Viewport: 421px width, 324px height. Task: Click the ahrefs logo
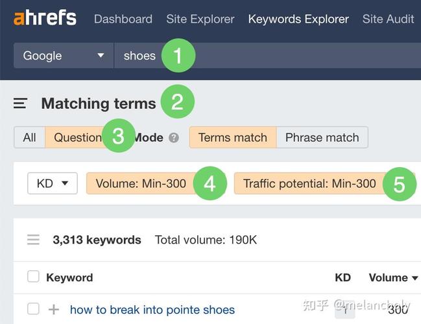coord(45,17)
